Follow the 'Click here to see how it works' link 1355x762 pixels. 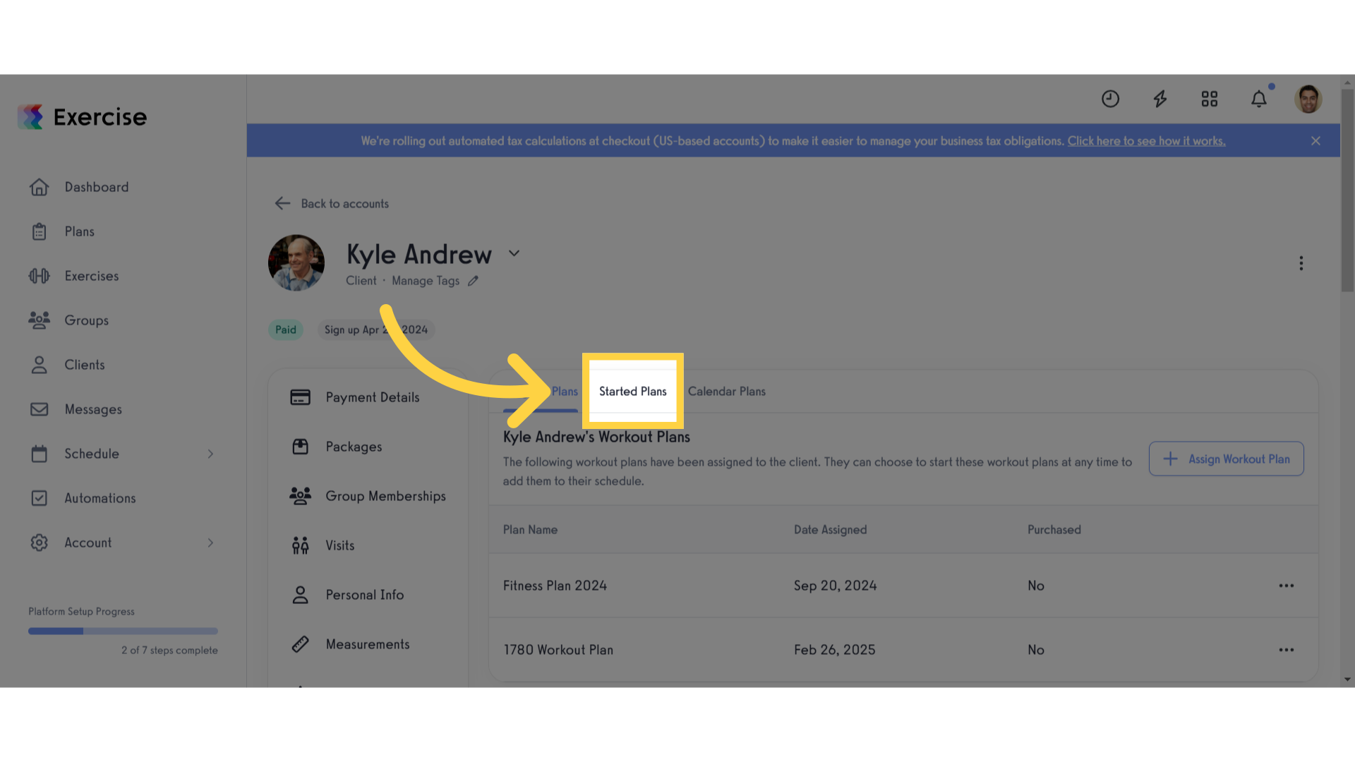(1146, 141)
